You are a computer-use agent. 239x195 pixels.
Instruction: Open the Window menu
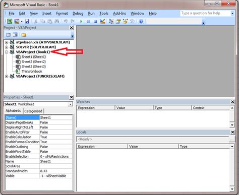click(x=137, y=13)
